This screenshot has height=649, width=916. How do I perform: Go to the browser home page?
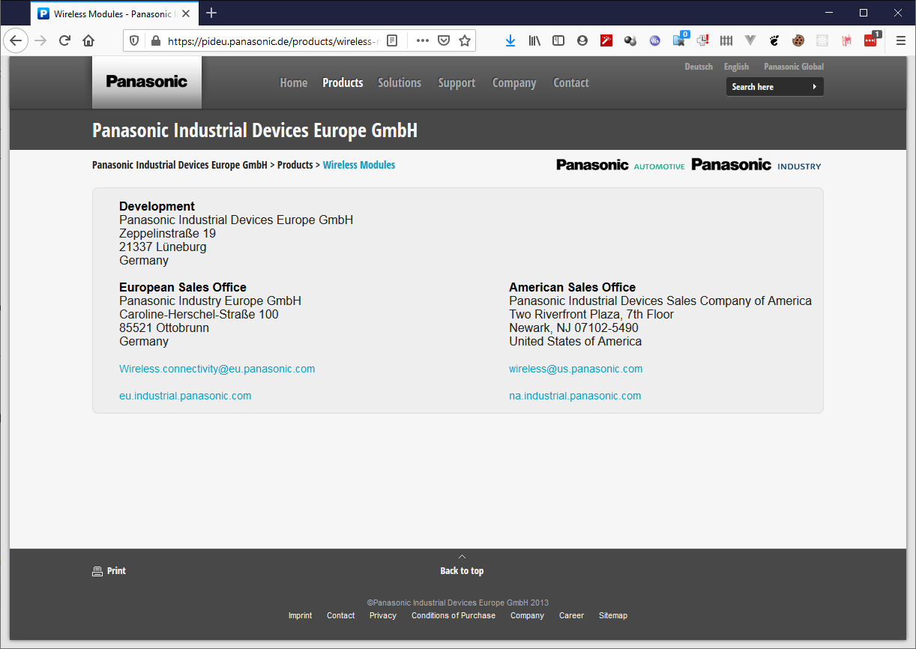click(88, 40)
